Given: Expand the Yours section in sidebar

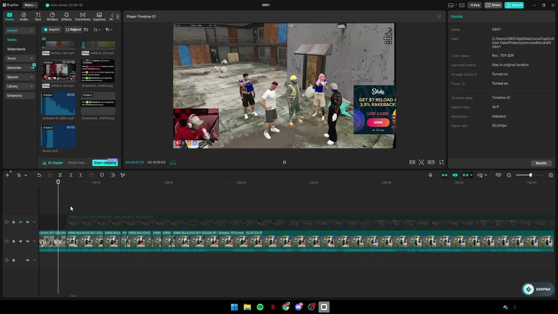Looking at the screenshot, I should coord(31,58).
